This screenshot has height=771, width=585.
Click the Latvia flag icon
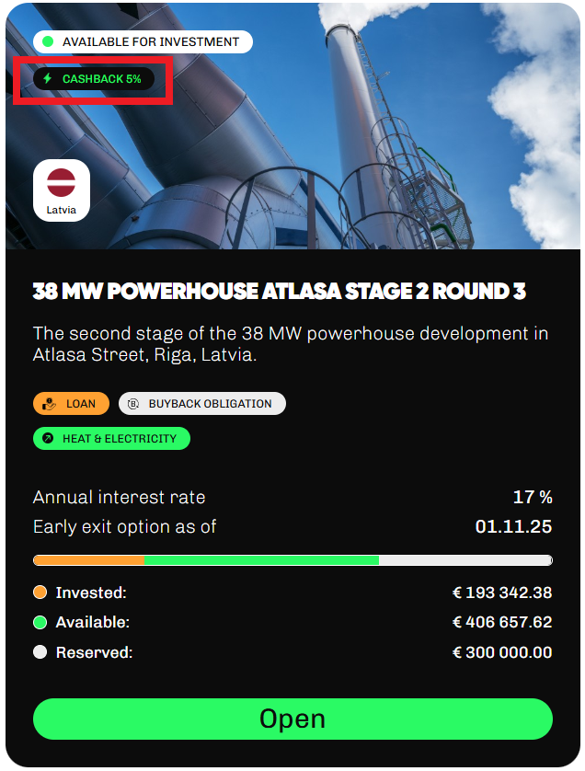61,182
